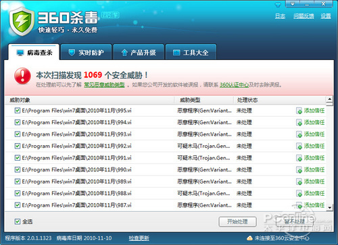Click add-trust icon for 989.vi row
The height and width of the screenshot is (245, 338).
tap(299, 182)
